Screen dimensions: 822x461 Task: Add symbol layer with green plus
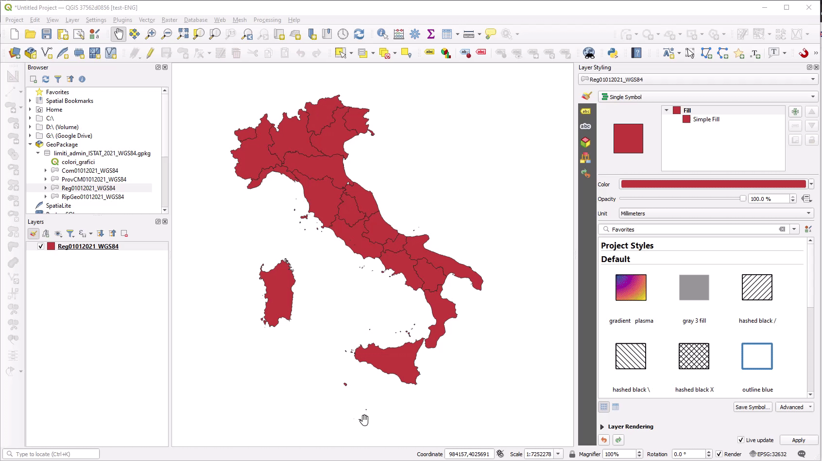(795, 112)
